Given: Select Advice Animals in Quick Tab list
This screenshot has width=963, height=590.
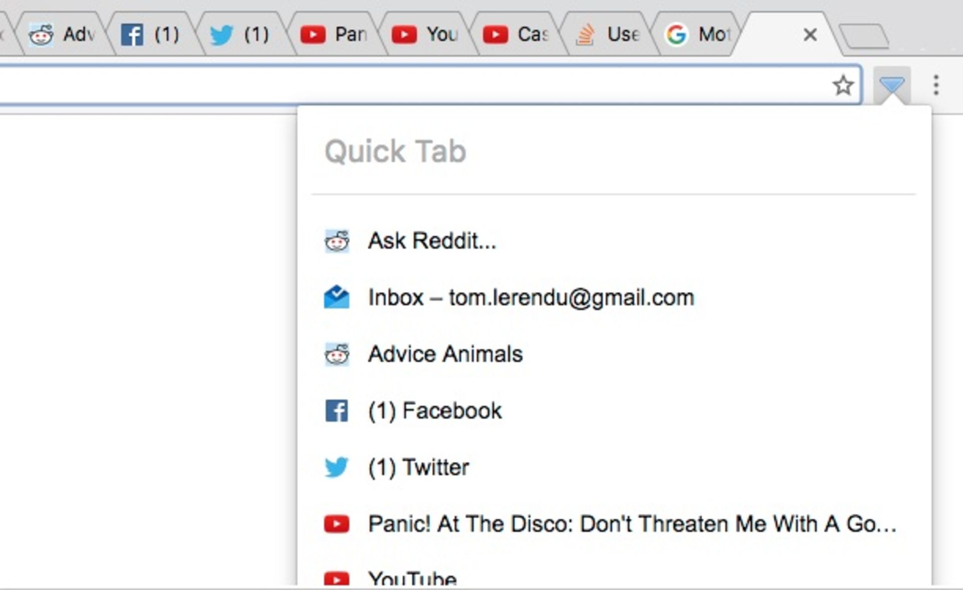Looking at the screenshot, I should (x=613, y=354).
